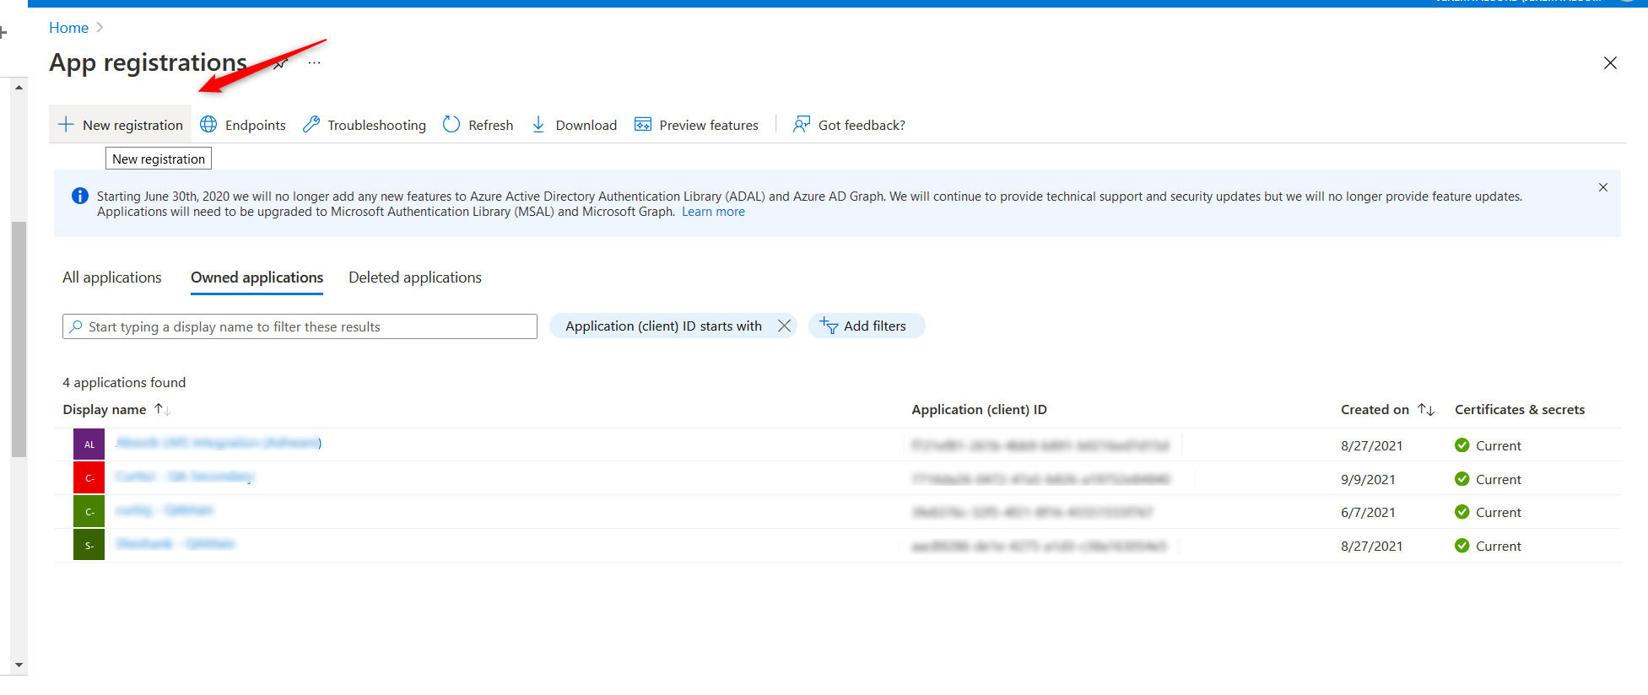This screenshot has height=695, width=1648.
Task: Click the Application (client) ID column header
Action: coord(979,409)
